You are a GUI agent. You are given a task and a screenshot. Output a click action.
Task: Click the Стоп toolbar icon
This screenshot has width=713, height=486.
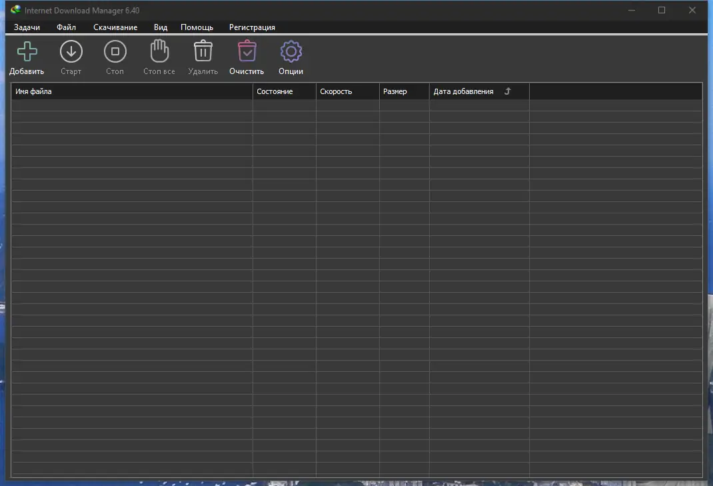(x=115, y=51)
